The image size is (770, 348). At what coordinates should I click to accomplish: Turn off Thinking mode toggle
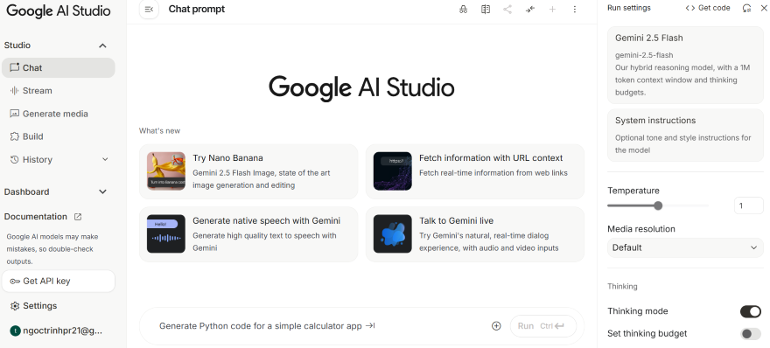point(751,311)
